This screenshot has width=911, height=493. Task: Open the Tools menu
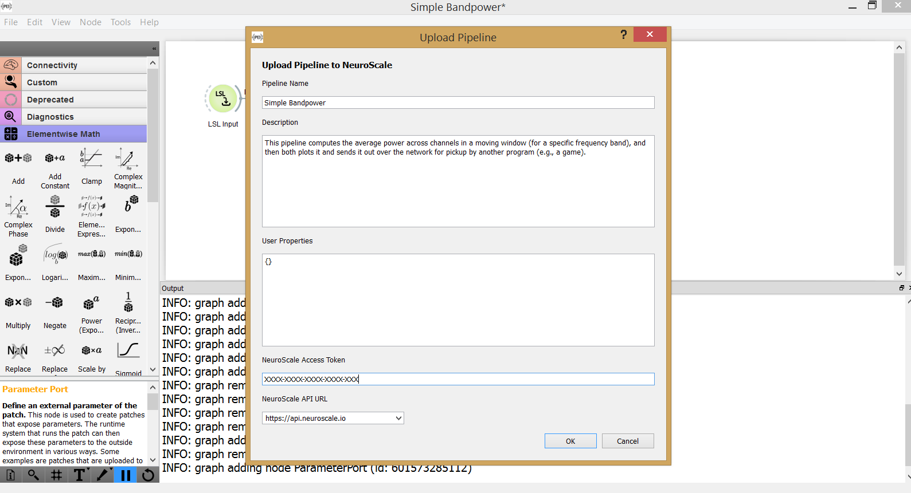click(121, 22)
